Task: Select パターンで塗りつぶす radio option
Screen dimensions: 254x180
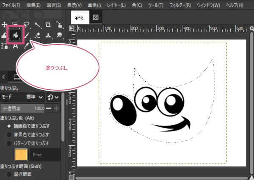Action: pos(9,143)
